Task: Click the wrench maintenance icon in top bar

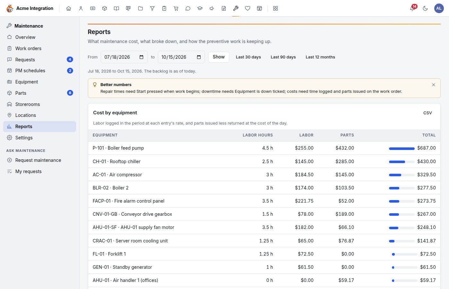Action: coord(236,8)
